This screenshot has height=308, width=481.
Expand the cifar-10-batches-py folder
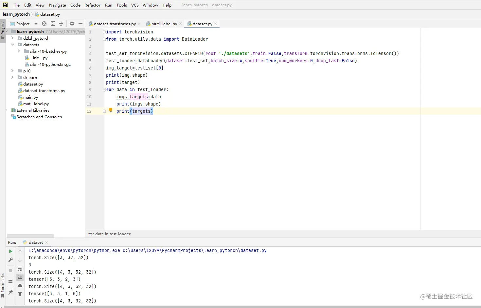tap(19, 51)
